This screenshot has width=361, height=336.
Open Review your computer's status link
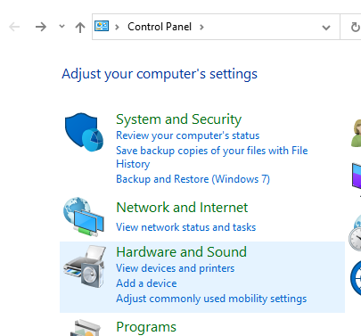point(188,135)
